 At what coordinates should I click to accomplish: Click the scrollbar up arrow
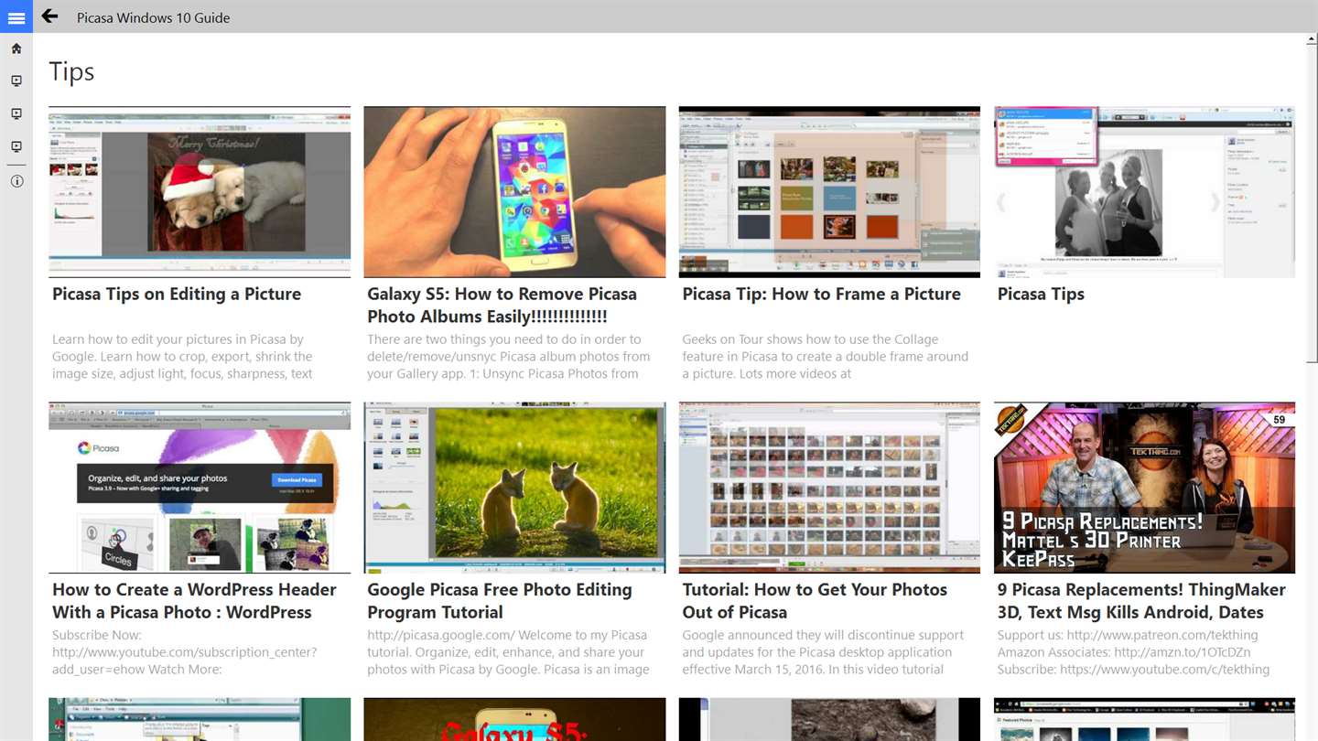point(1311,40)
